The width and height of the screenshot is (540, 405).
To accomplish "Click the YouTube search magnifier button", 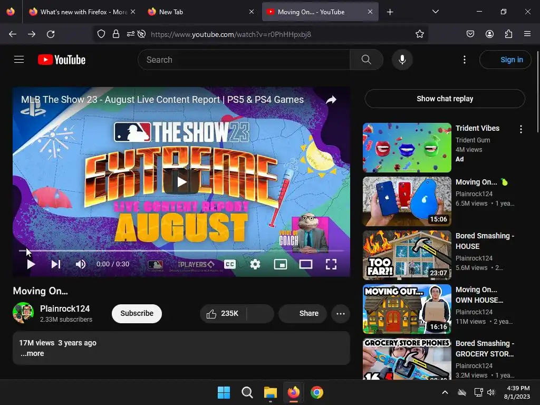I will point(366,60).
